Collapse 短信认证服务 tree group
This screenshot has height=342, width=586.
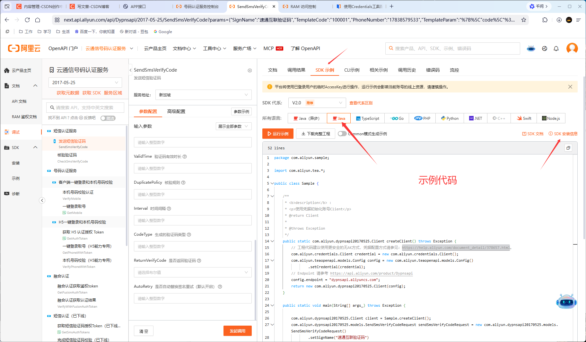[x=49, y=131]
